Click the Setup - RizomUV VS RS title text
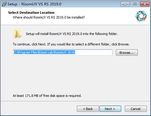The height and width of the screenshot is (116, 151). coord(34,4)
